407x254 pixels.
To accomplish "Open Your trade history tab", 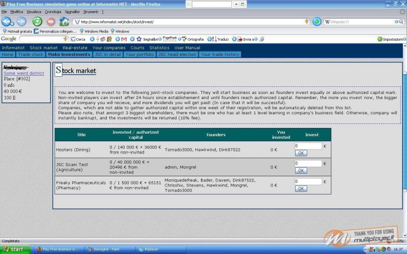I will [220, 54].
